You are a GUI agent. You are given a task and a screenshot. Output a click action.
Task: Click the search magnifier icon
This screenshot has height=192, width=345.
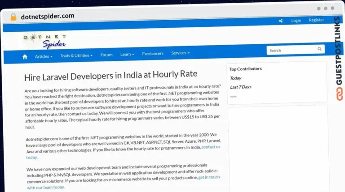point(319,49)
